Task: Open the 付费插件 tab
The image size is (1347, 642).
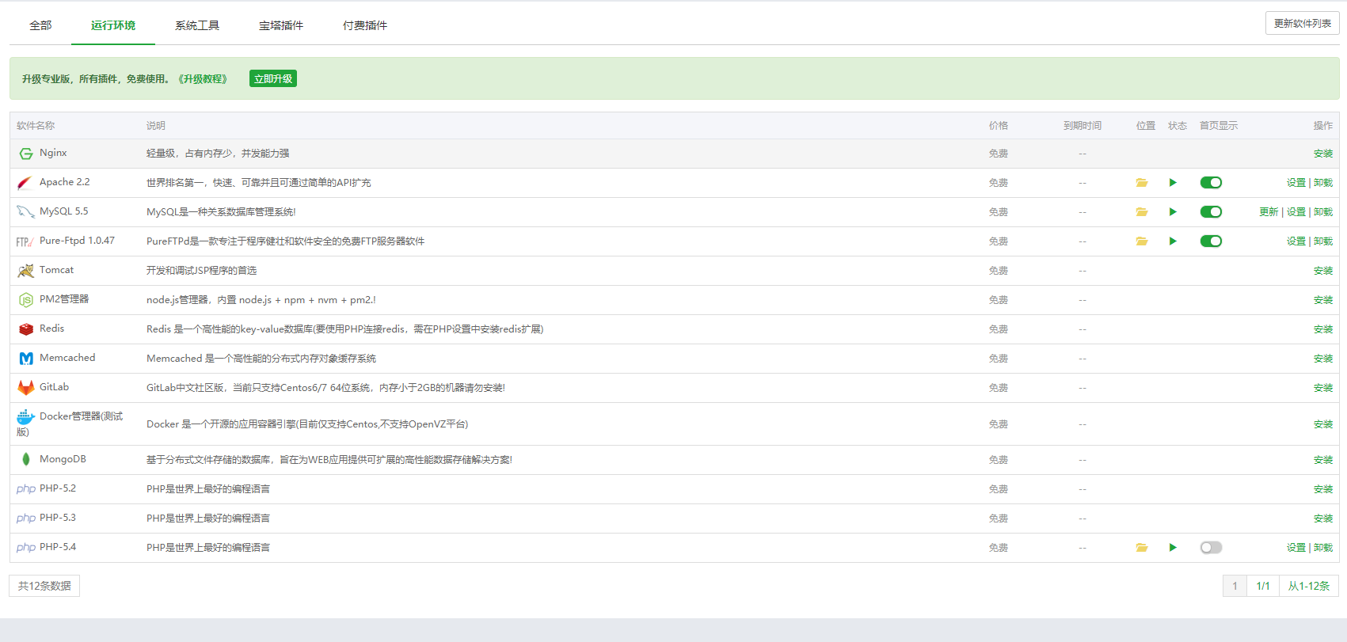Action: click(x=365, y=25)
